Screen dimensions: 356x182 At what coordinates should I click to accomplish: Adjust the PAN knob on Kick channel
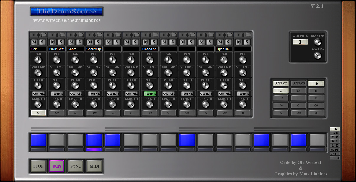click(38, 60)
